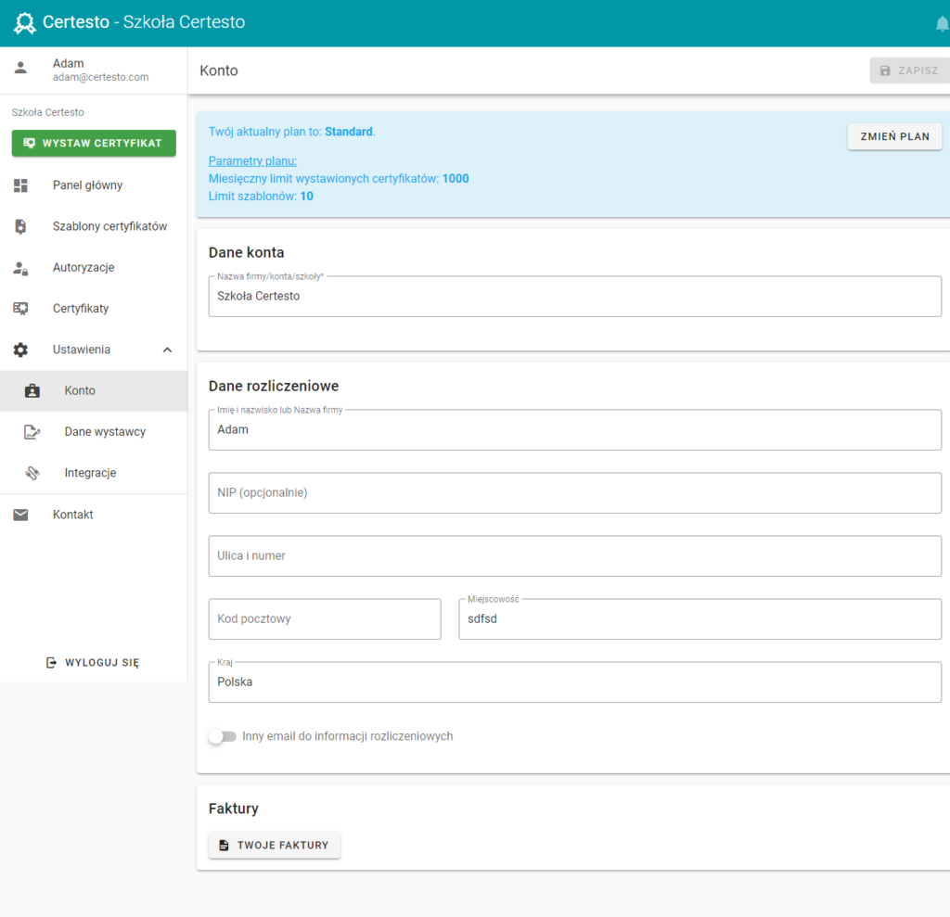
Task: Collapse the Ustawienia menu chevron
Action: tap(167, 350)
